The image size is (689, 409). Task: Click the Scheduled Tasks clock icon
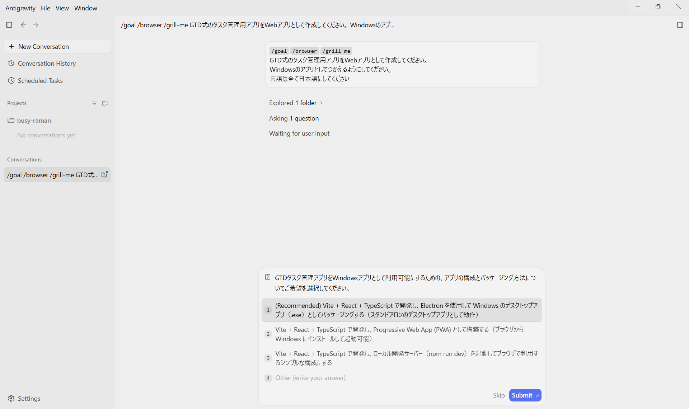(11, 80)
